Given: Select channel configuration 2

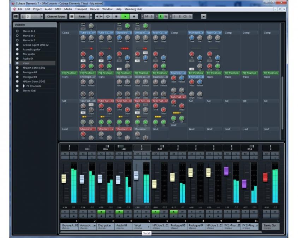Looking at the screenshot, I should click(28, 17).
